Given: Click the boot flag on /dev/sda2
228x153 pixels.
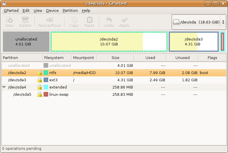Looking at the screenshot, I should [204, 73].
